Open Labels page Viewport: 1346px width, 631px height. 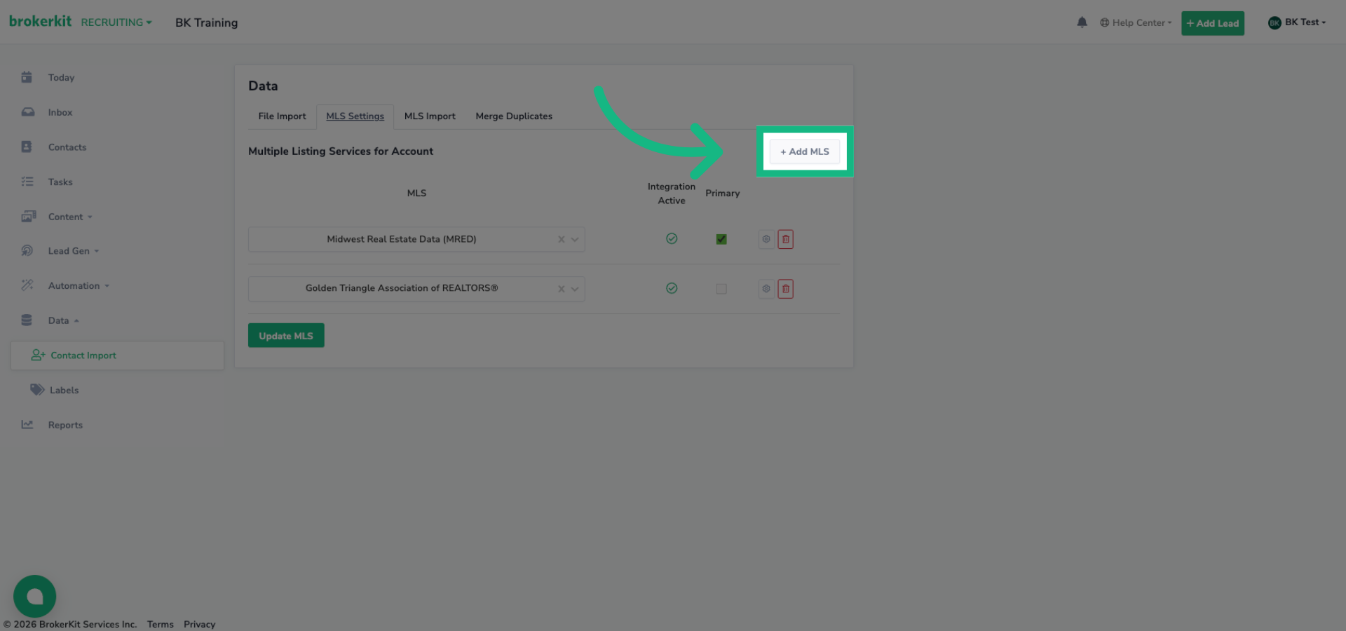[64, 390]
